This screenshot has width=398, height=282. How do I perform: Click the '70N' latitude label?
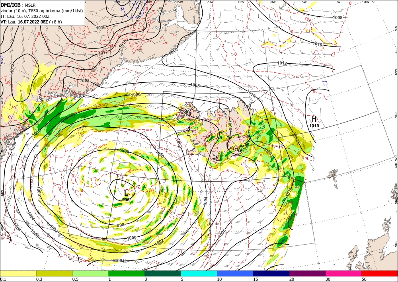(366, 2)
